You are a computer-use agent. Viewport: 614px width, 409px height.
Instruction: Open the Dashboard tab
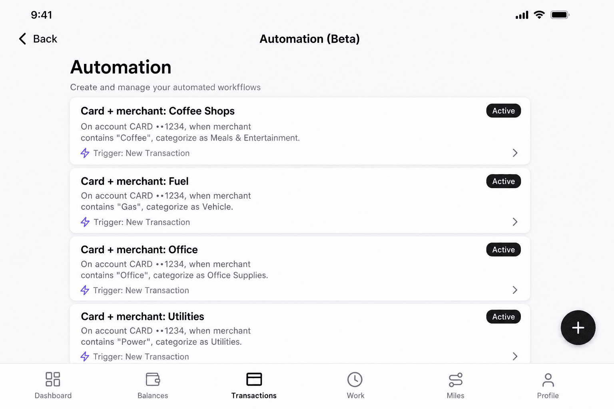pyautogui.click(x=53, y=385)
